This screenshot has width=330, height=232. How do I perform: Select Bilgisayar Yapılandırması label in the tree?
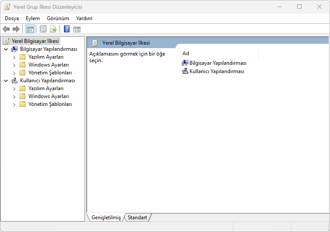click(49, 49)
